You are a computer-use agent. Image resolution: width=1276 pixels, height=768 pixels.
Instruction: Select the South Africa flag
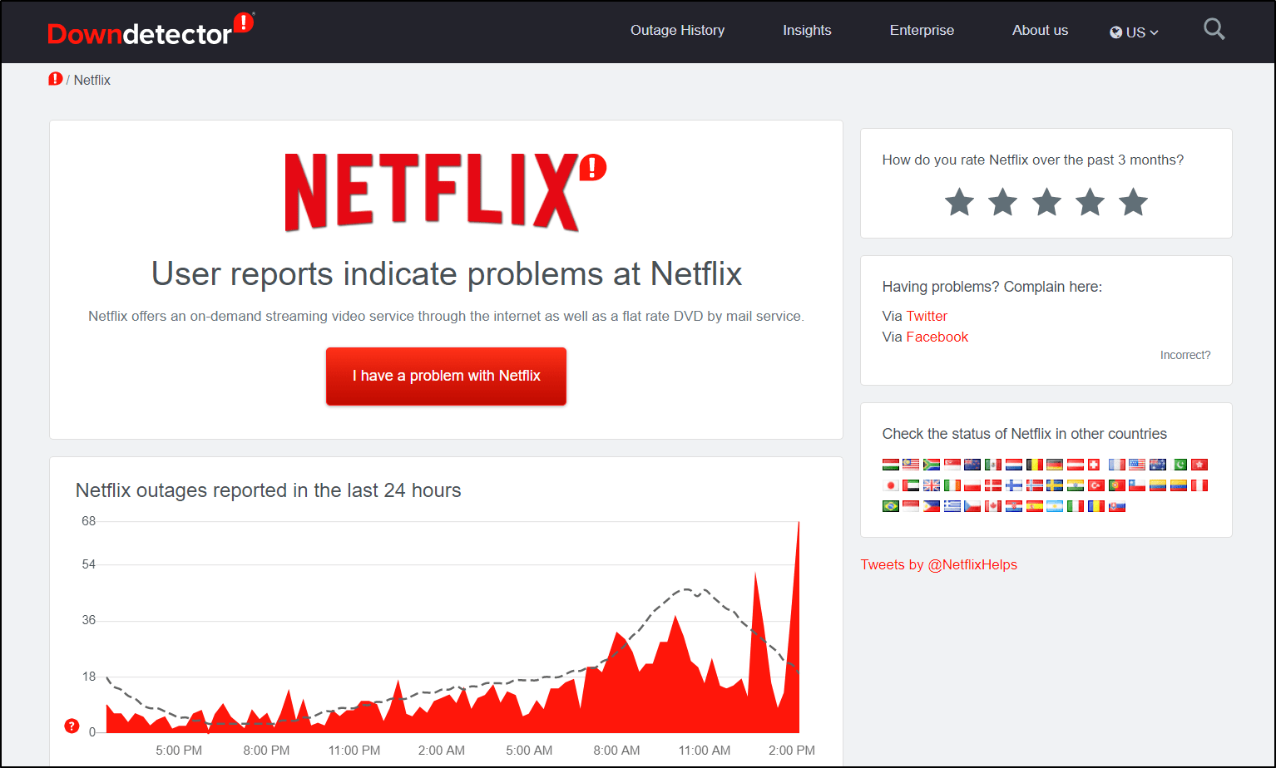point(932,465)
